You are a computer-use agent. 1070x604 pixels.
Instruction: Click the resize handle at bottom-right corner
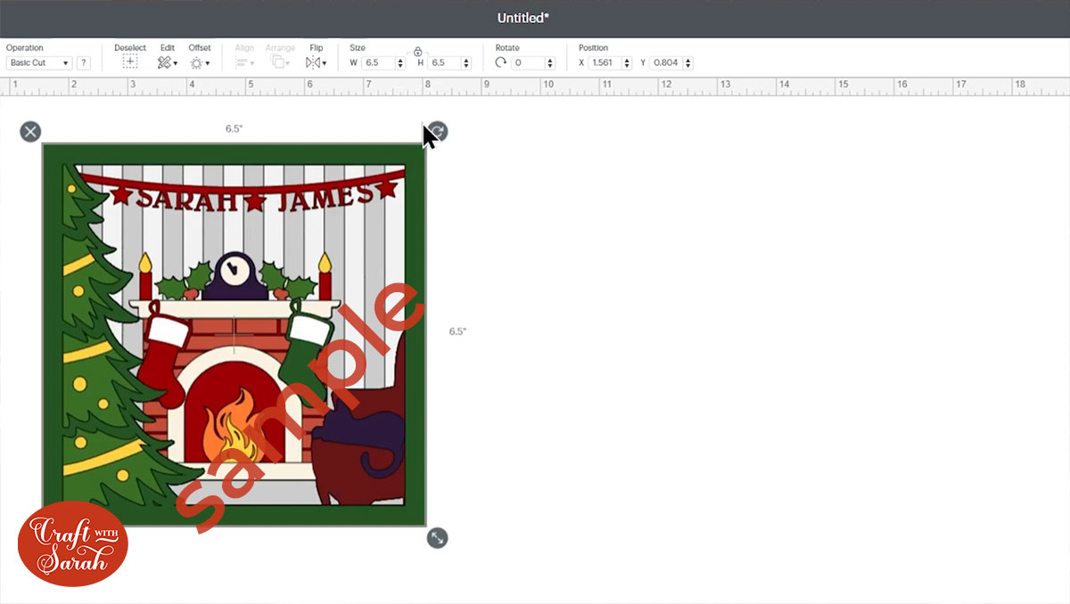coord(437,538)
